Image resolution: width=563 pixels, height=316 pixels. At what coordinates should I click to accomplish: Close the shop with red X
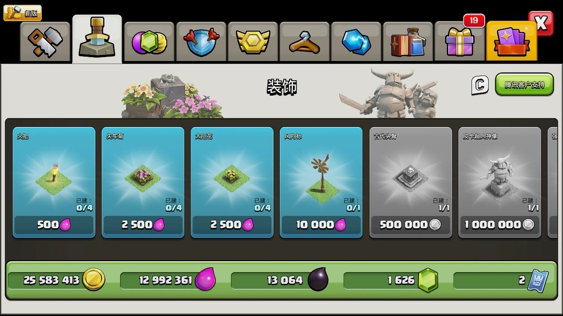(x=541, y=23)
